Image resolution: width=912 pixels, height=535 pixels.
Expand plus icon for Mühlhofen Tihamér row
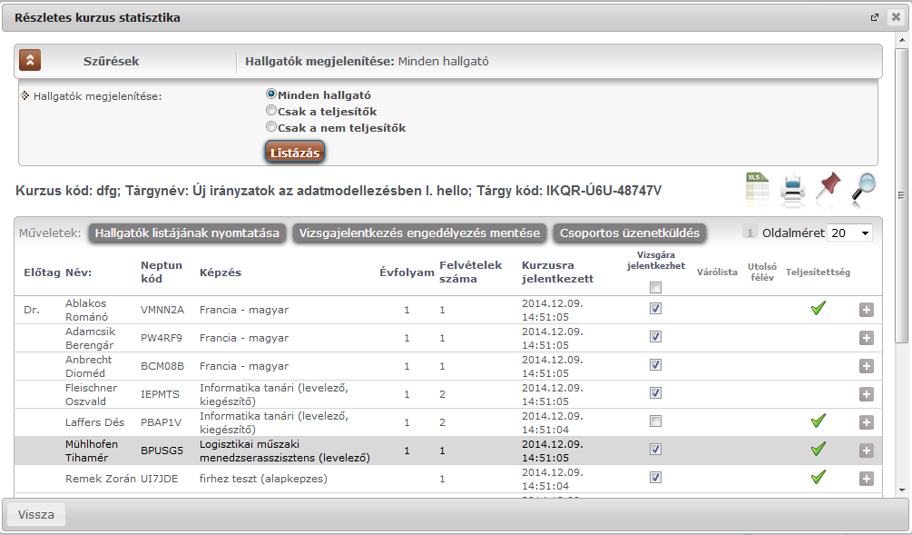coord(866,451)
